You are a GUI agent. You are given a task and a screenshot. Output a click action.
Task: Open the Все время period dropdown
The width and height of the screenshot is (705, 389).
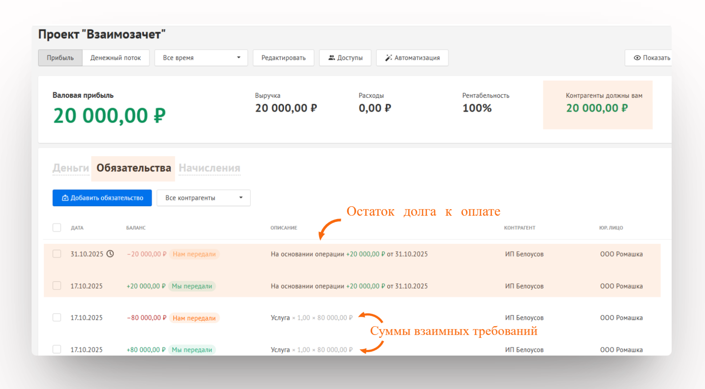[x=201, y=58]
